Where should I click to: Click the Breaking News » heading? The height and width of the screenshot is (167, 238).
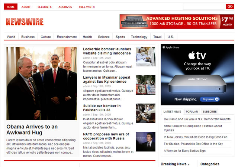coord(175,164)
